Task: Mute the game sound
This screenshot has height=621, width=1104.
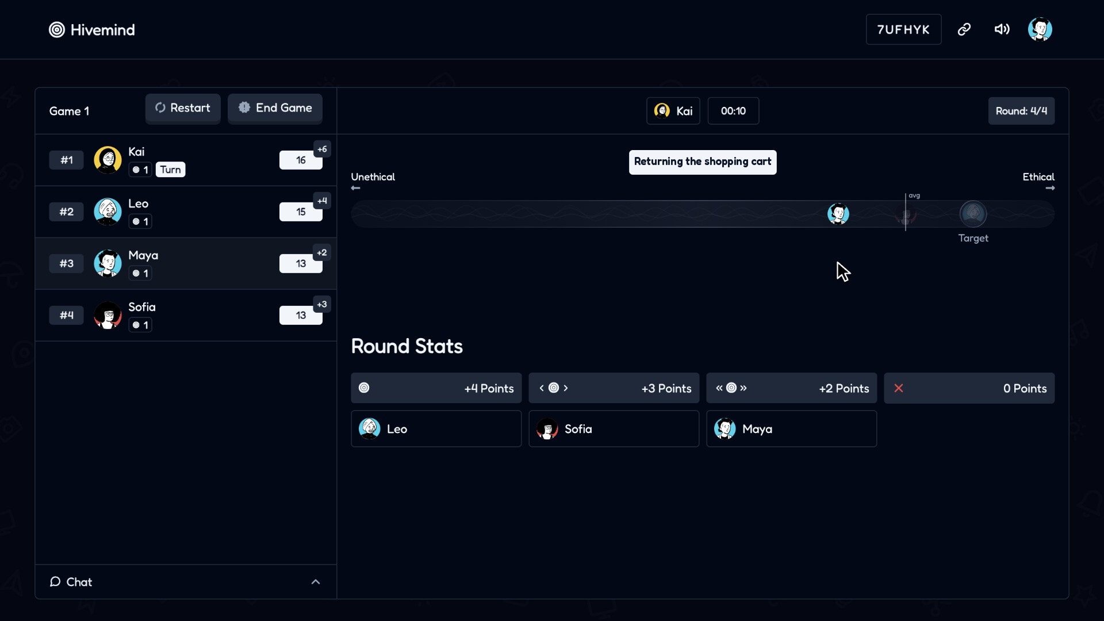Action: [x=1002, y=29]
